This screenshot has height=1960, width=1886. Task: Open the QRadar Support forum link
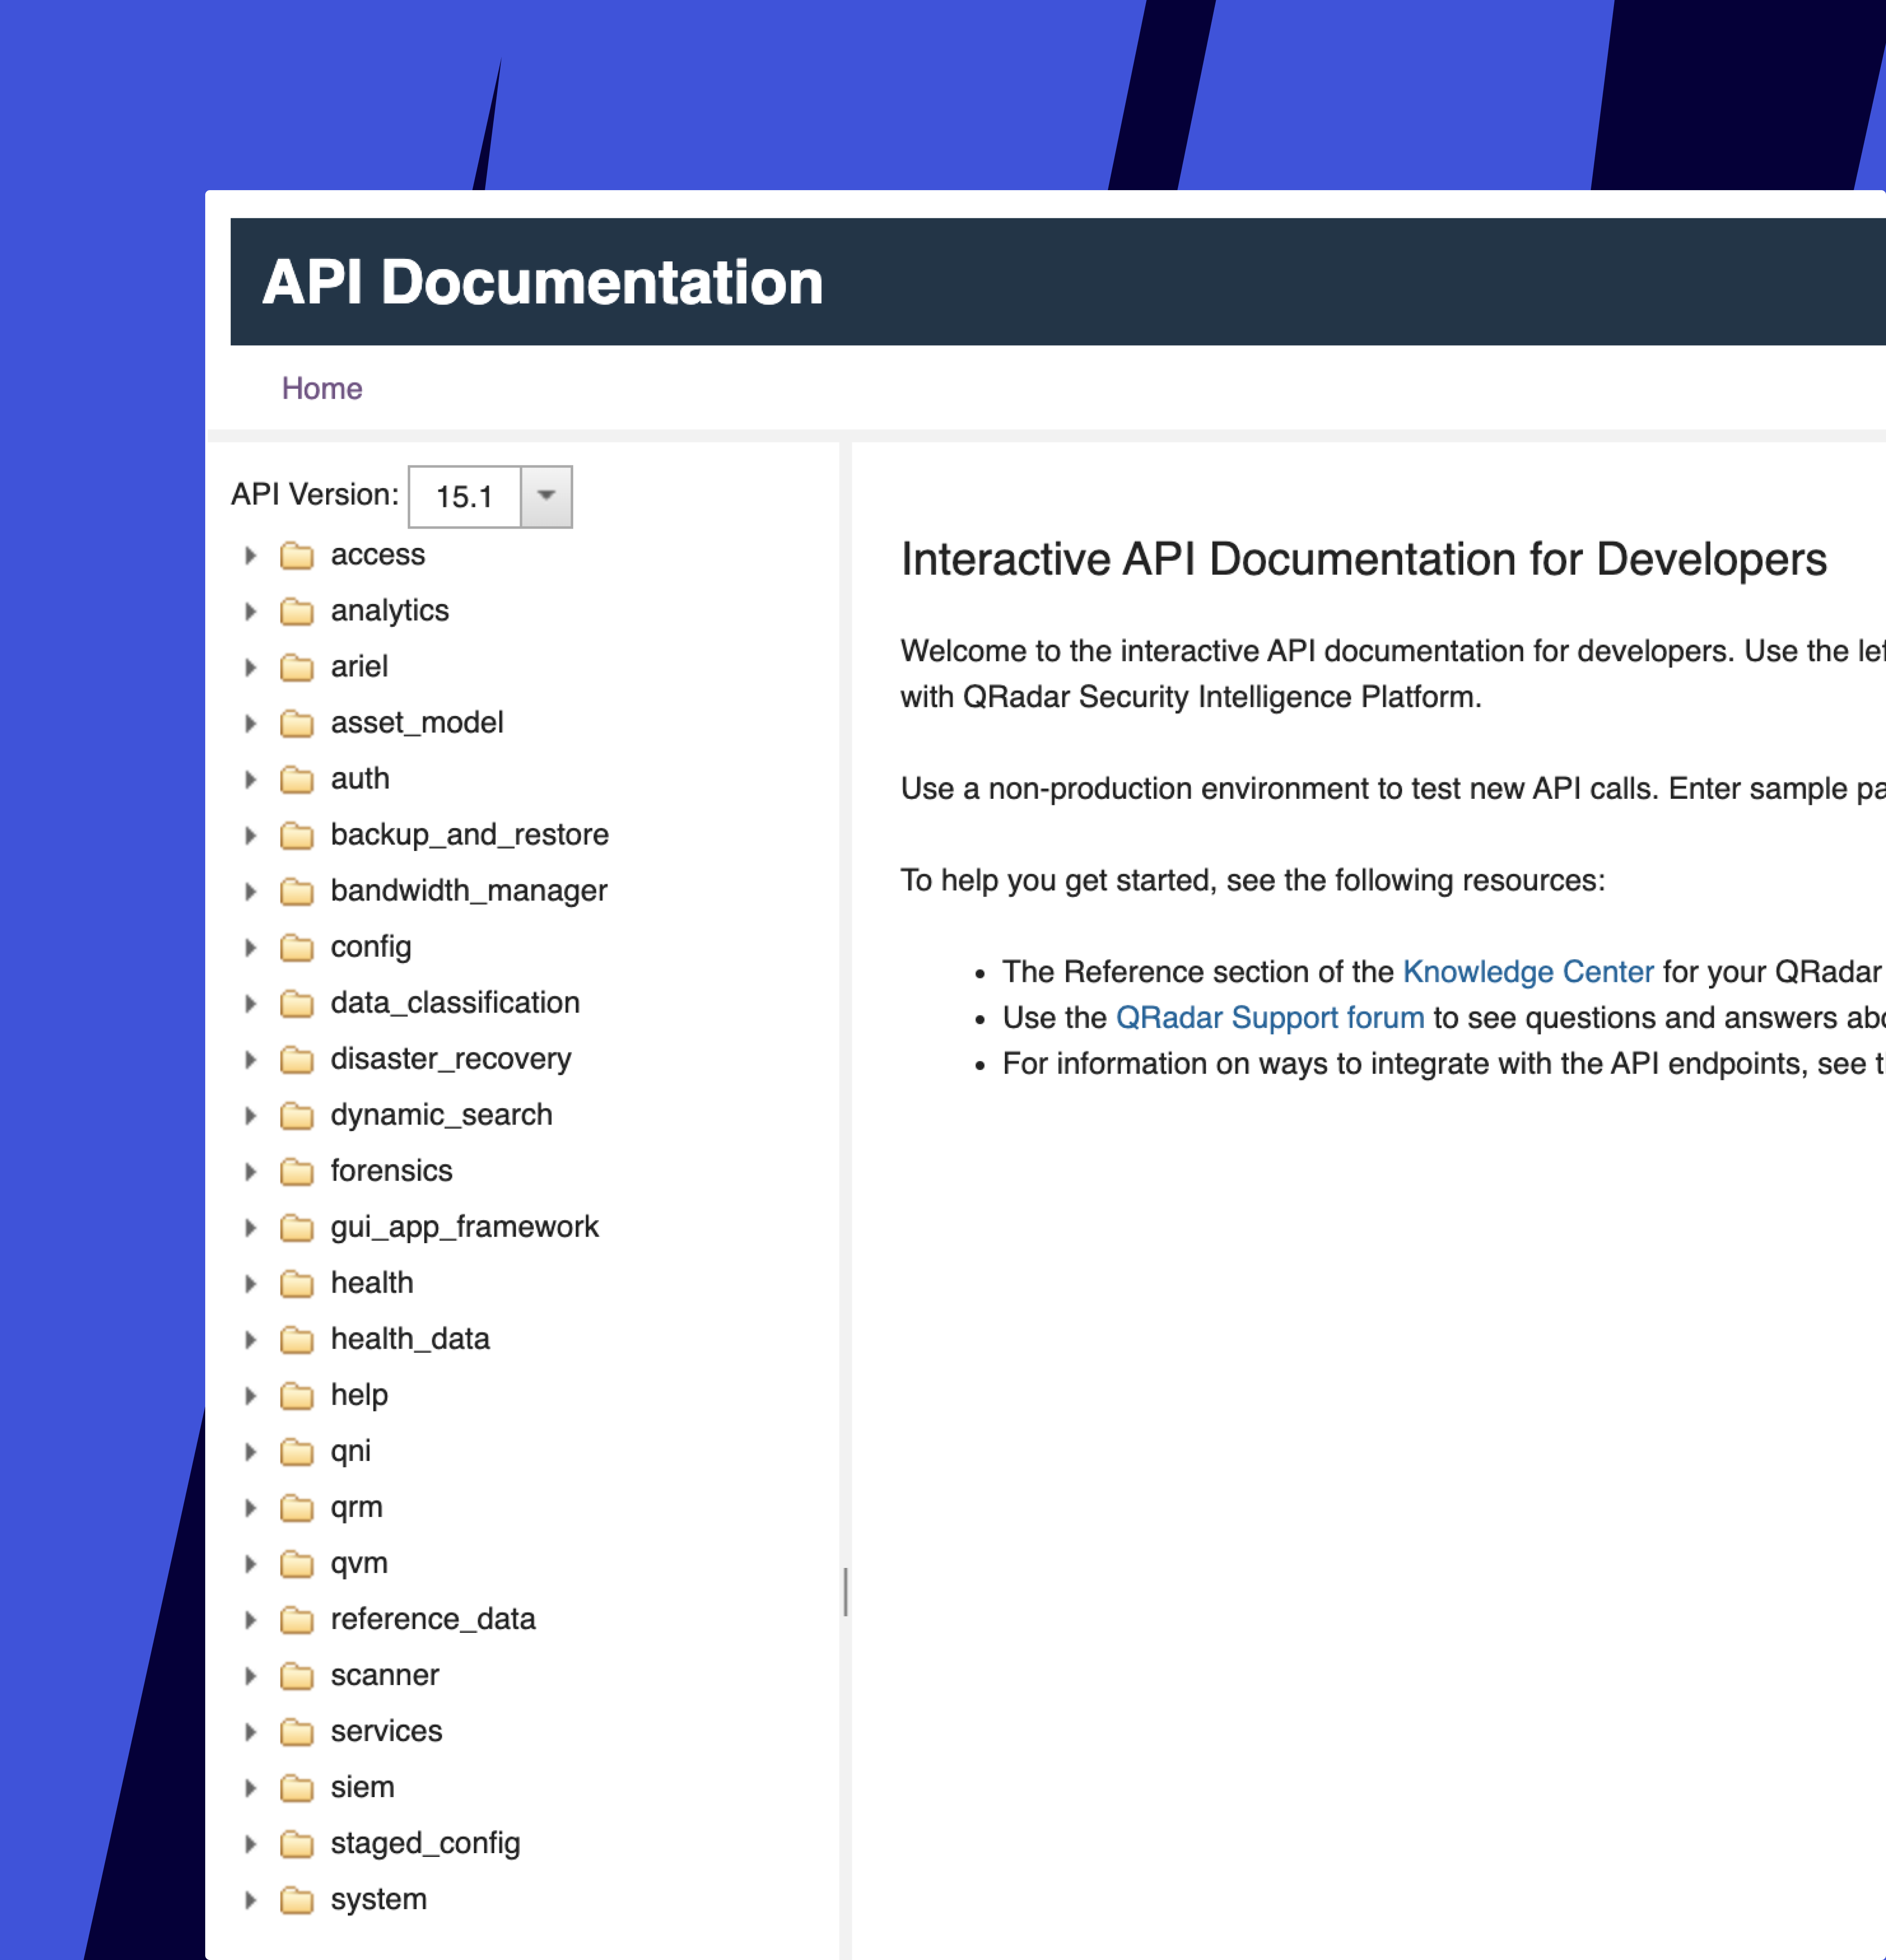pos(1269,1017)
